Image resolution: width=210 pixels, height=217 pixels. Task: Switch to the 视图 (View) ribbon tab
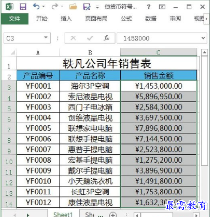click(199, 19)
